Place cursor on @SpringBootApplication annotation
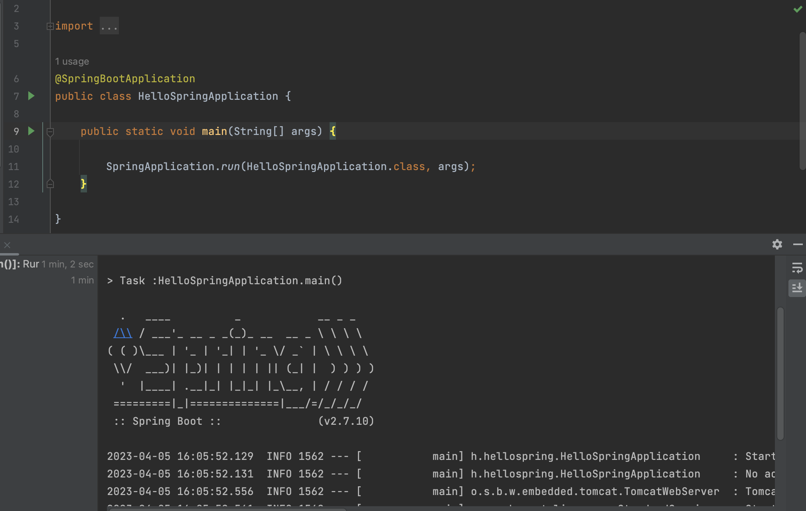 click(x=125, y=79)
